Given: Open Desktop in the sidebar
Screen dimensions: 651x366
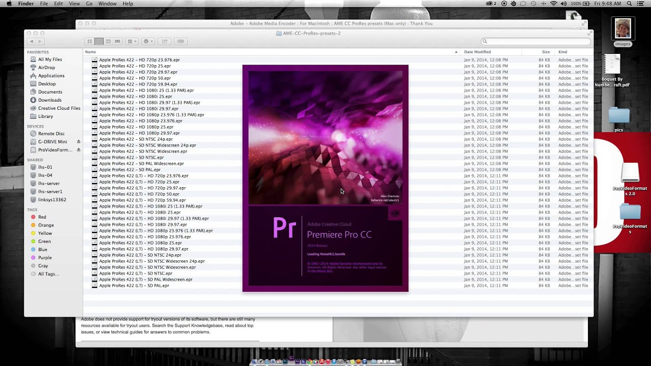Looking at the screenshot, I should click(46, 84).
